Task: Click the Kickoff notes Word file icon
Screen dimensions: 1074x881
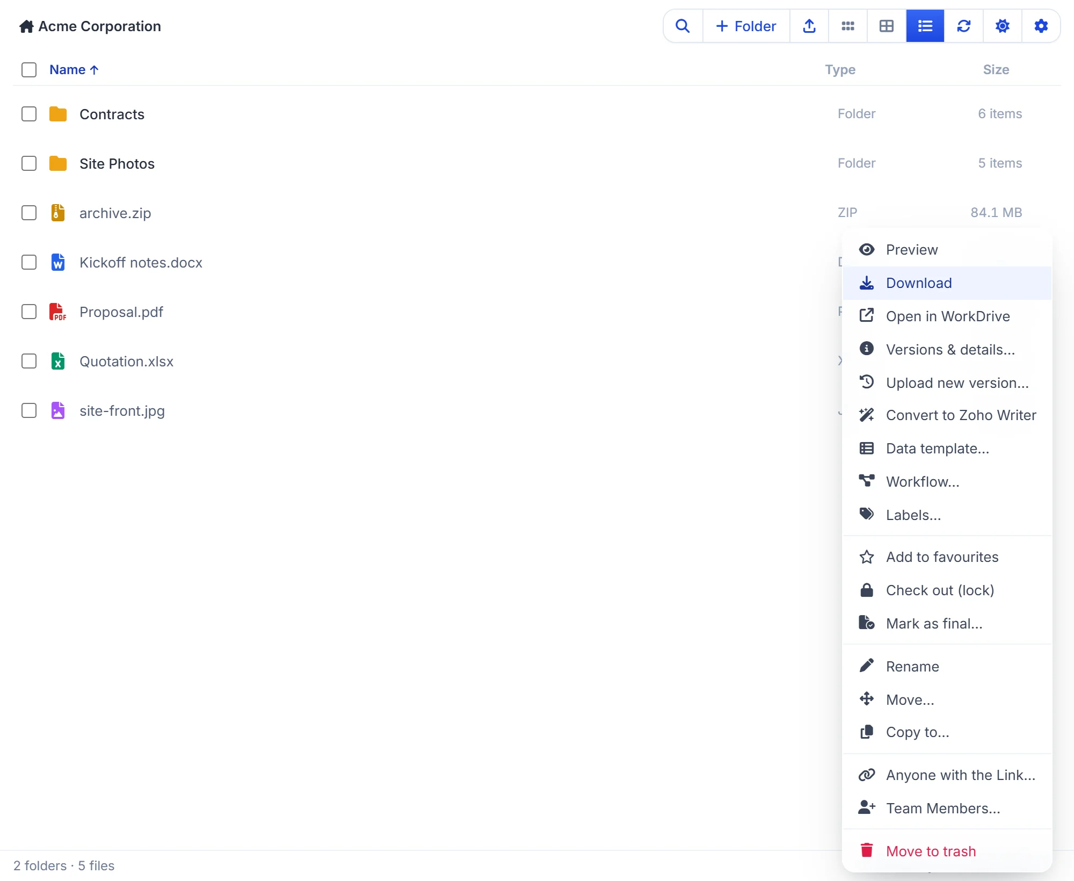Action: click(x=58, y=262)
